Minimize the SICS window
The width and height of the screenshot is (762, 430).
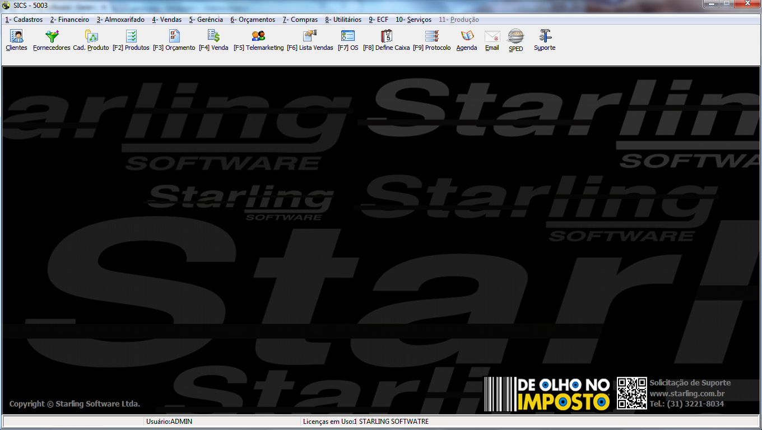[x=712, y=4]
